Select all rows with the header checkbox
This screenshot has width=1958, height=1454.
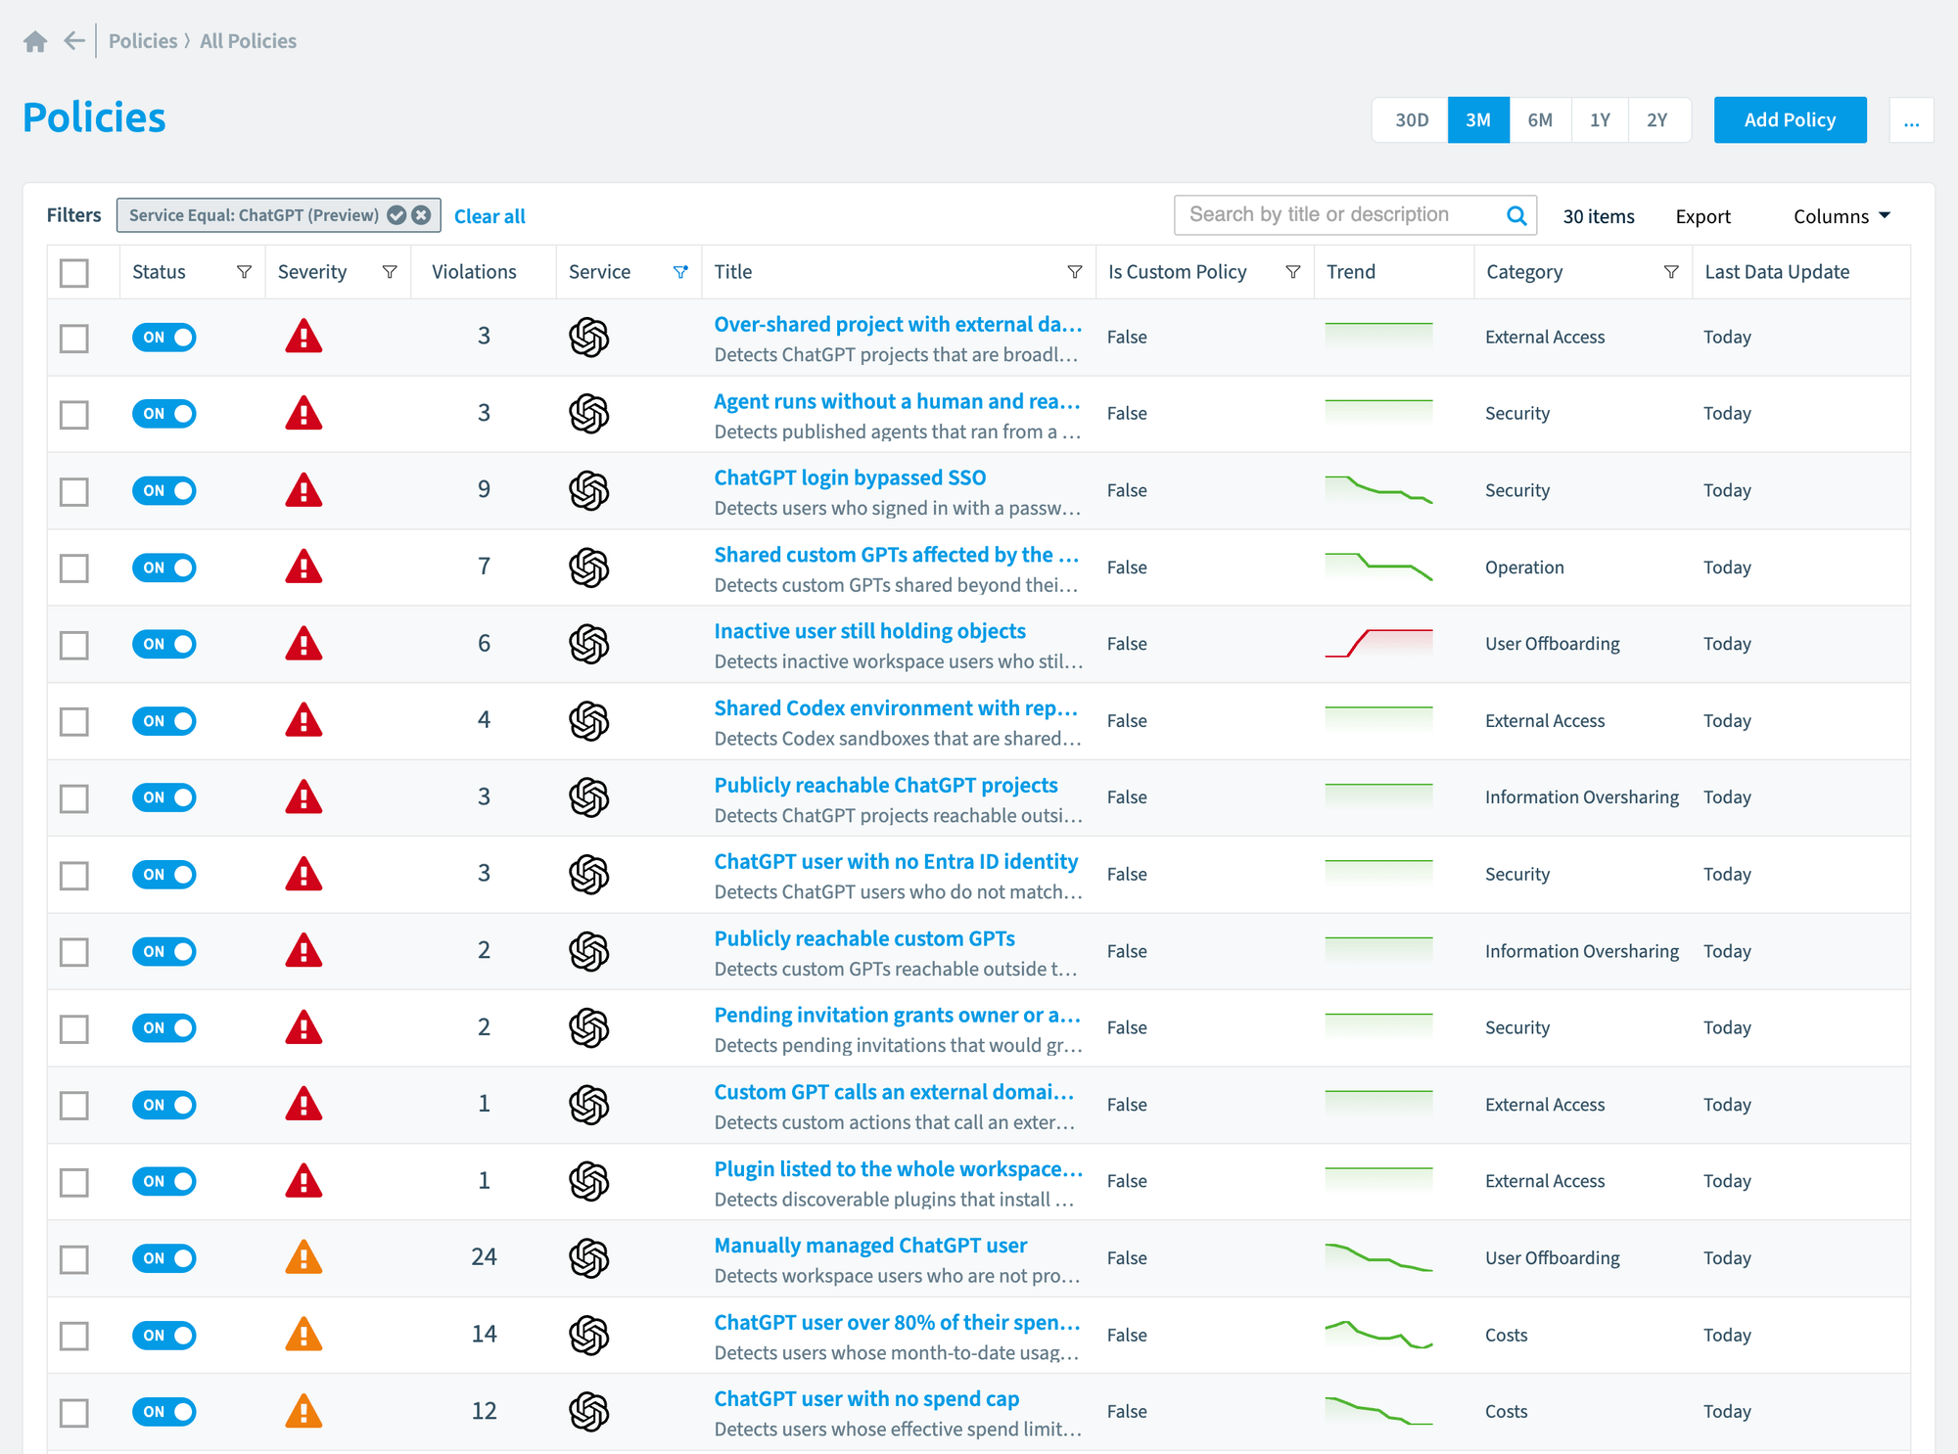(74, 272)
